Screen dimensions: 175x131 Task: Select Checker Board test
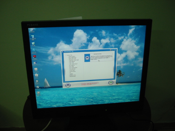tap(72, 72)
